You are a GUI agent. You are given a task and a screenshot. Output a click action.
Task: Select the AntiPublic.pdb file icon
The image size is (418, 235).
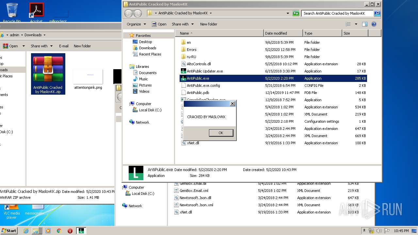point(183,93)
